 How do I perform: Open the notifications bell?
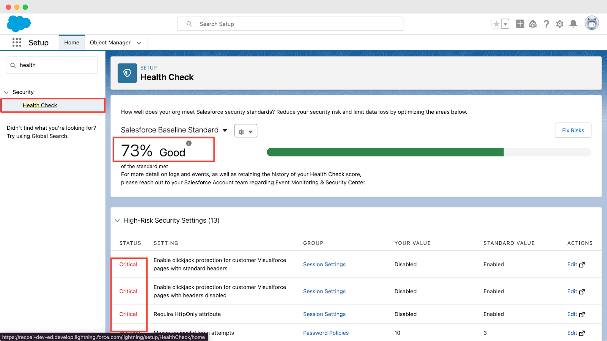573,24
